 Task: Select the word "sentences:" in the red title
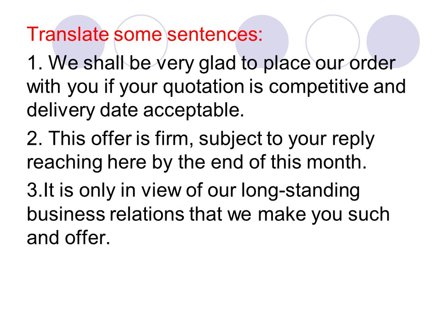click(x=215, y=35)
